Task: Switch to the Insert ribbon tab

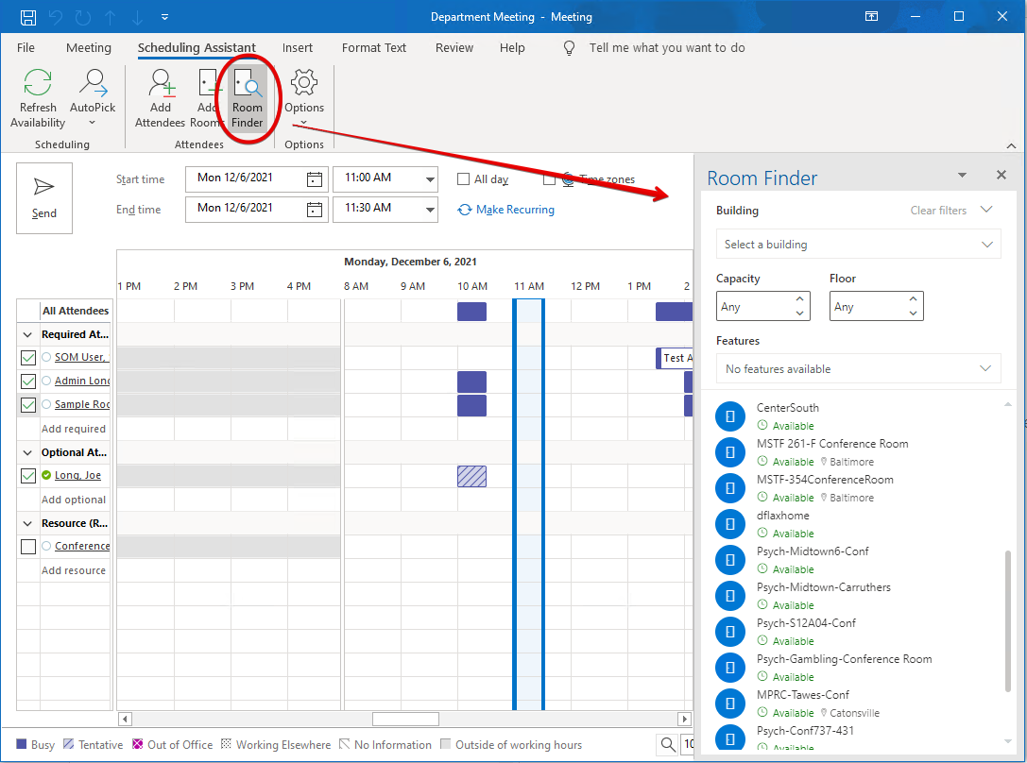Action: coord(298,48)
